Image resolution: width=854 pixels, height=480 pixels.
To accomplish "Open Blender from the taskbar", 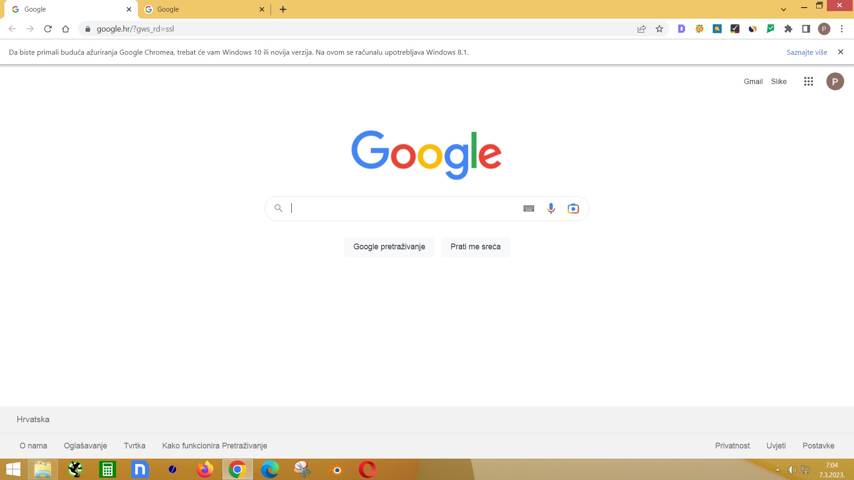I will [x=335, y=469].
